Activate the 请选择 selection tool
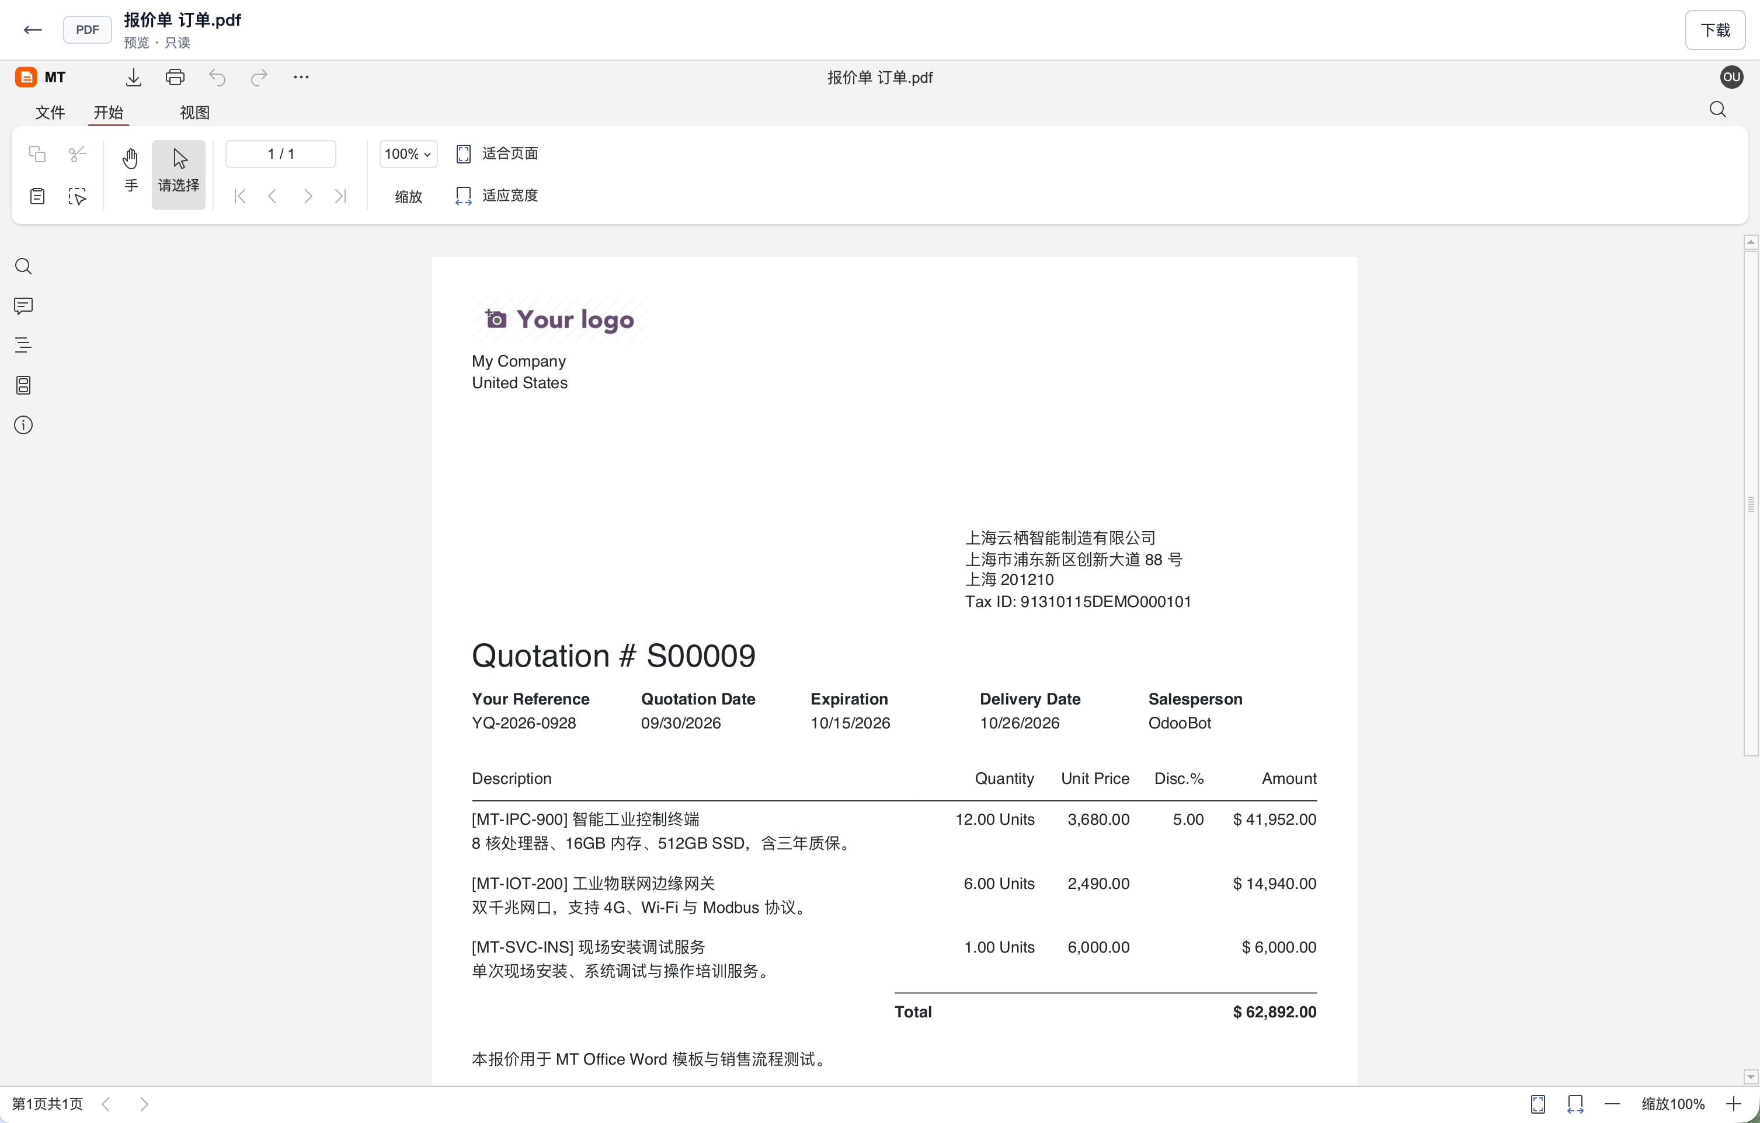The image size is (1760, 1123). (179, 175)
